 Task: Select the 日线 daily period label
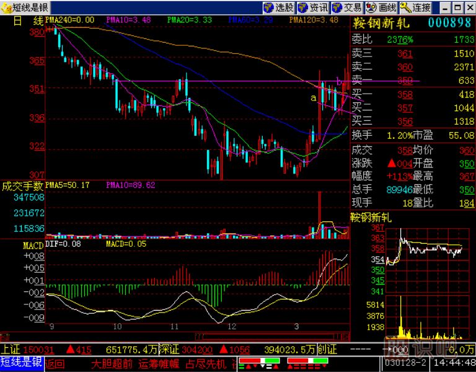coord(26,20)
